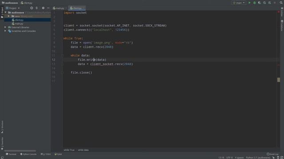Switch to the main.py editor tab
Screen dimensions: 284x159
click(x=59, y=8)
